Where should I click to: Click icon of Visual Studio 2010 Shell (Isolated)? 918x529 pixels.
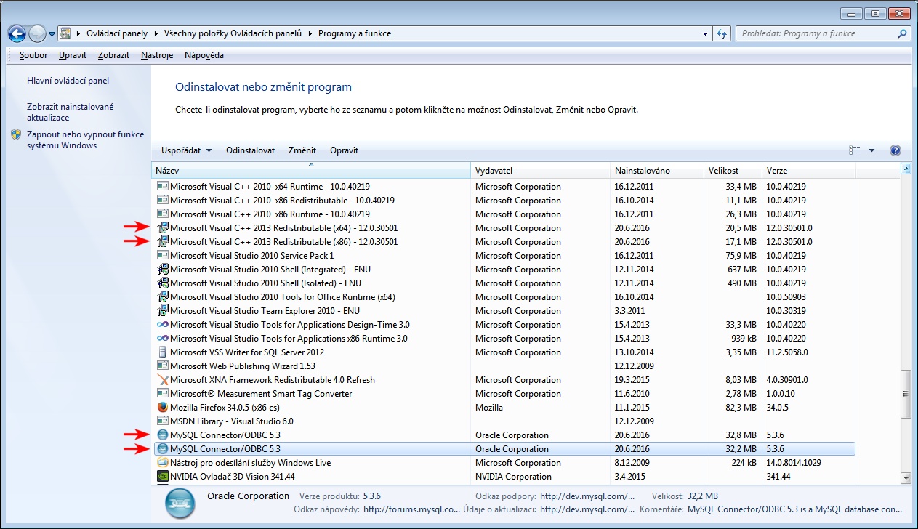point(163,283)
